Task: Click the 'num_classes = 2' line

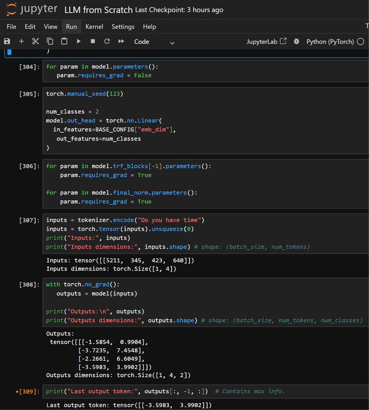Action: point(73,112)
